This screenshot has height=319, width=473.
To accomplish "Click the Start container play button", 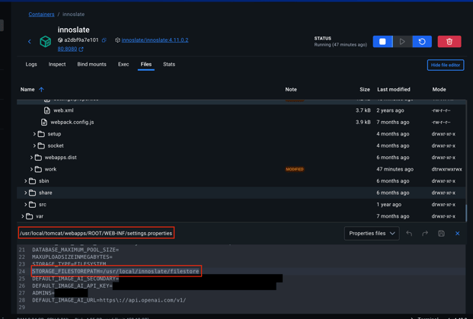I will (x=402, y=42).
